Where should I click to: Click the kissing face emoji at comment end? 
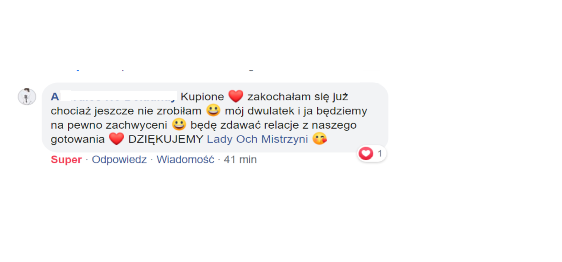319,139
